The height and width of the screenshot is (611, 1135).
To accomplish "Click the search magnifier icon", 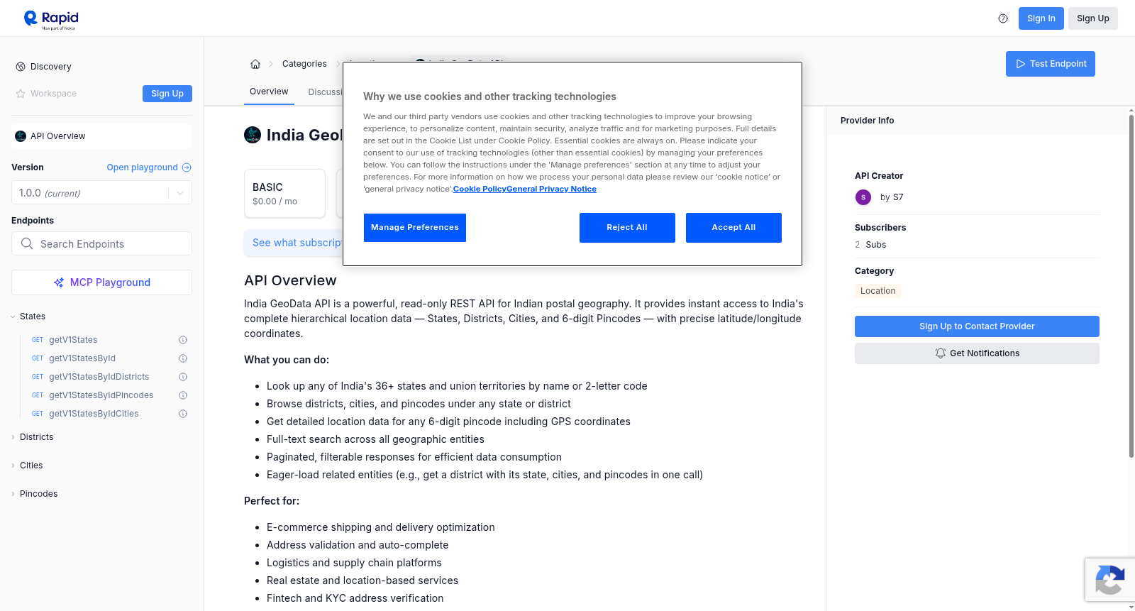I will (x=27, y=243).
